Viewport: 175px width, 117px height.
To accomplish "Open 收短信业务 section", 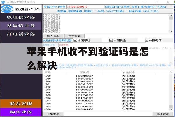I will pyautogui.click(x=21, y=17).
